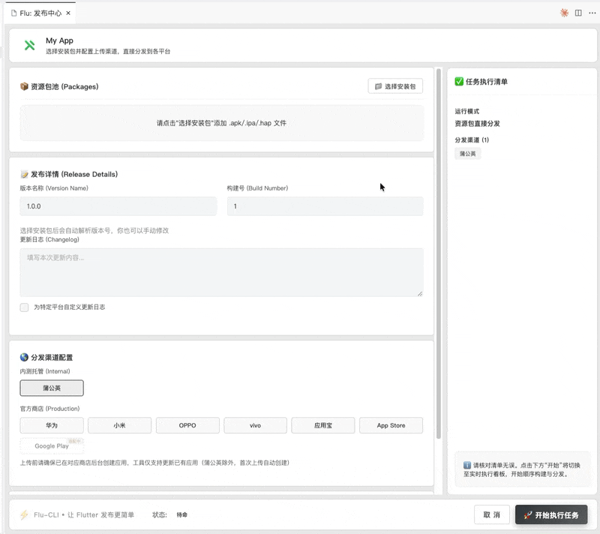Toggle the 应用宝 store channel
The width and height of the screenshot is (600, 534).
(x=323, y=425)
